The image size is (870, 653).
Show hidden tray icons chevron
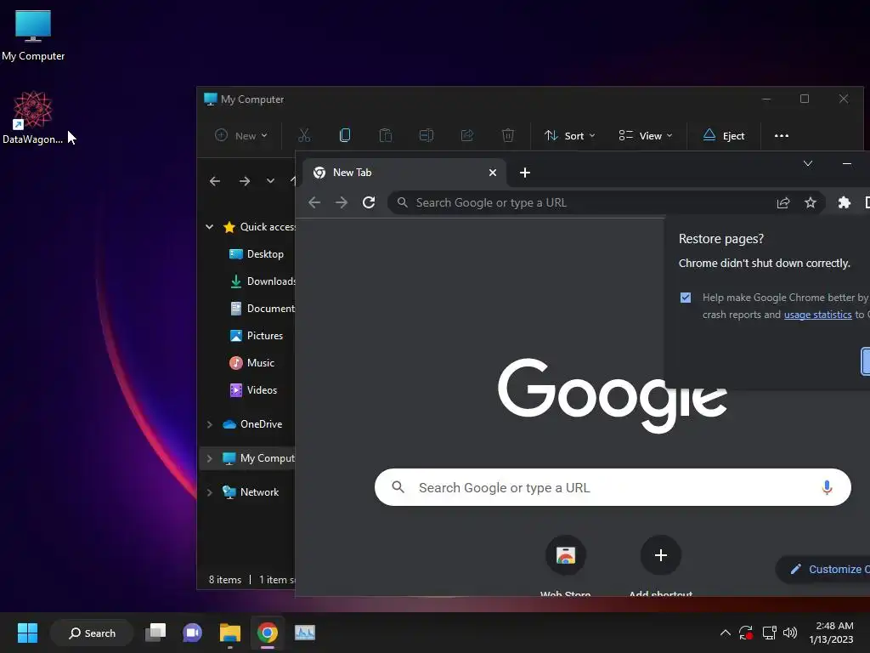(x=726, y=633)
